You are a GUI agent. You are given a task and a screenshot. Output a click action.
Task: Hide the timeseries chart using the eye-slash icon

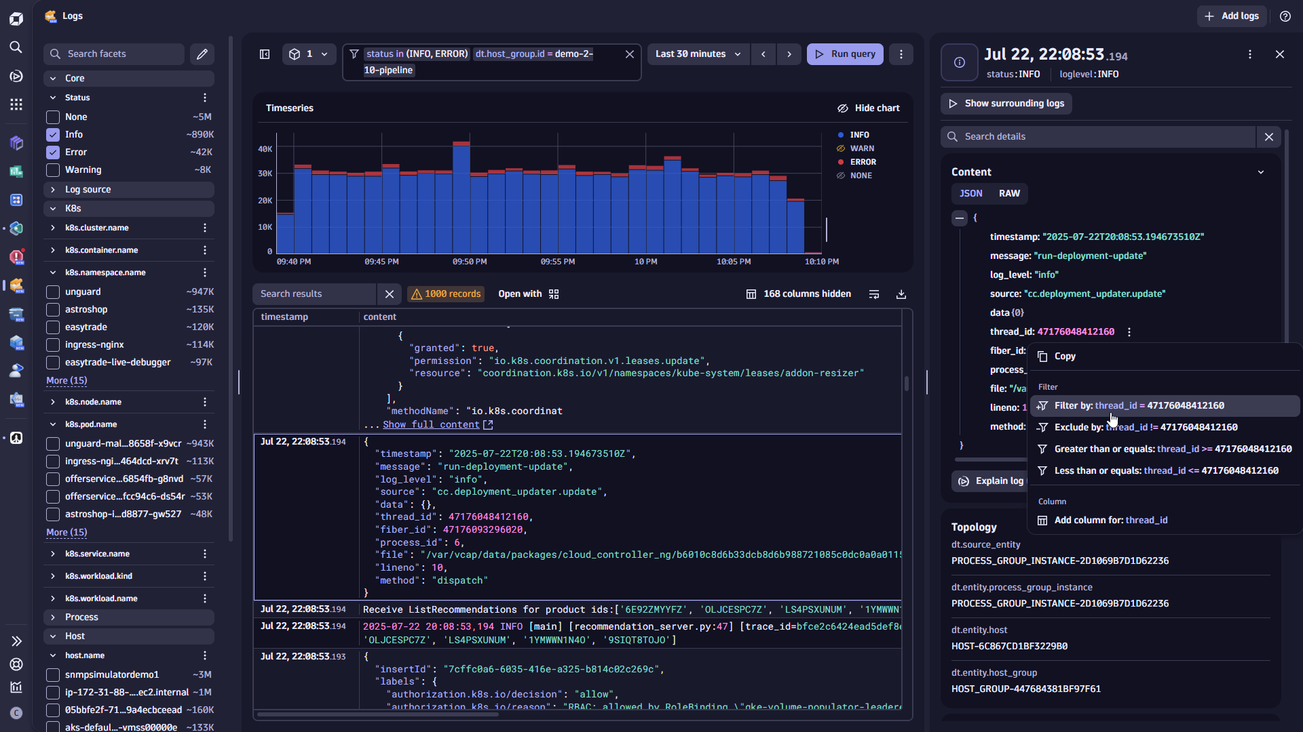[842, 108]
